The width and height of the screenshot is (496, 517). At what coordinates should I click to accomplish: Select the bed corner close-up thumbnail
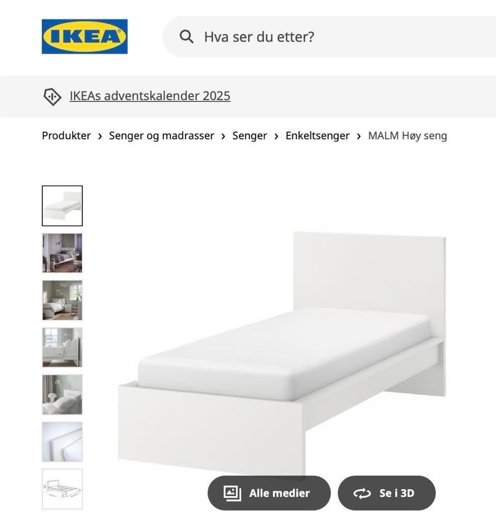[63, 442]
